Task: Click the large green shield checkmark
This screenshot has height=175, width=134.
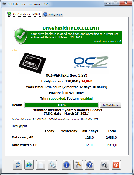Action: 21,36
